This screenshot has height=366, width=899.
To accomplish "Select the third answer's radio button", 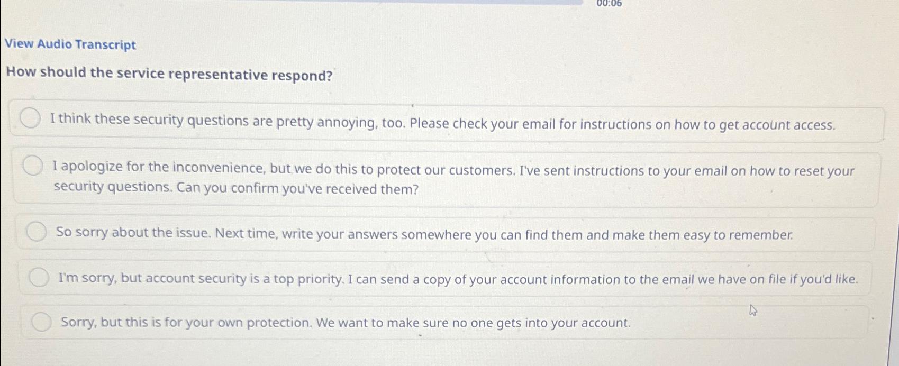I will coord(37,232).
